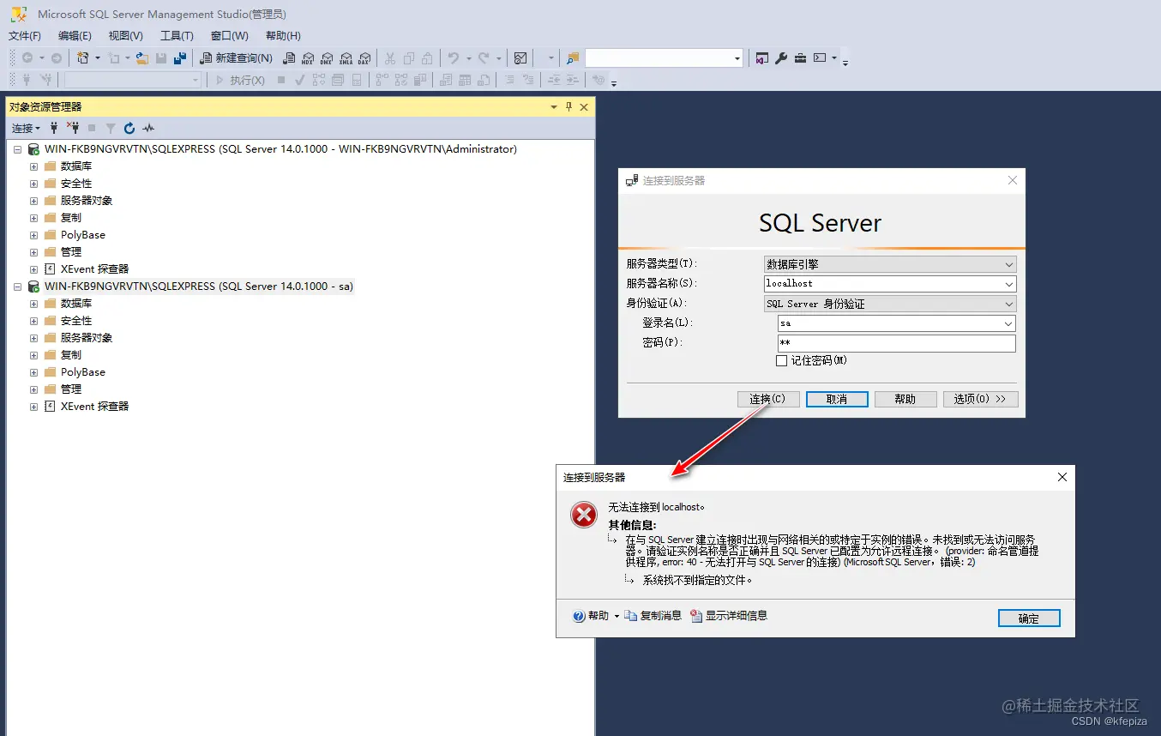Click the 执行(X) execute button
Screen dimensions: 1161x736
[x=240, y=80]
